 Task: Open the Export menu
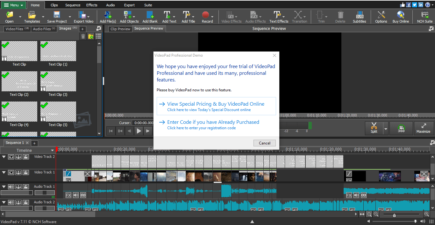click(x=129, y=5)
